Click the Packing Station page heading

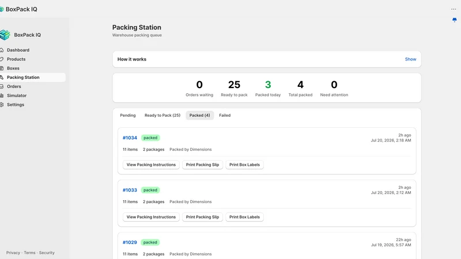click(137, 27)
